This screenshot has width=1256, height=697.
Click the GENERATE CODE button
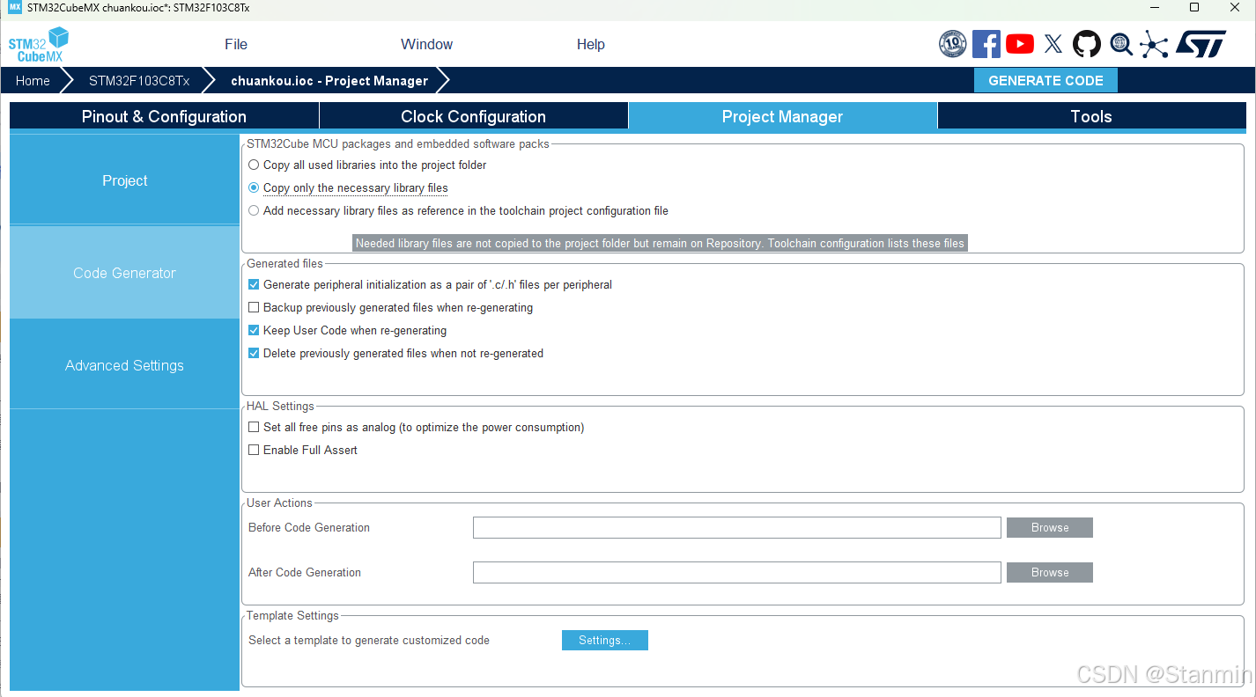1045,80
